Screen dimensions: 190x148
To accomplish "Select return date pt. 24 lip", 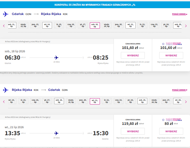I will pyautogui.click(x=130, y=101).
